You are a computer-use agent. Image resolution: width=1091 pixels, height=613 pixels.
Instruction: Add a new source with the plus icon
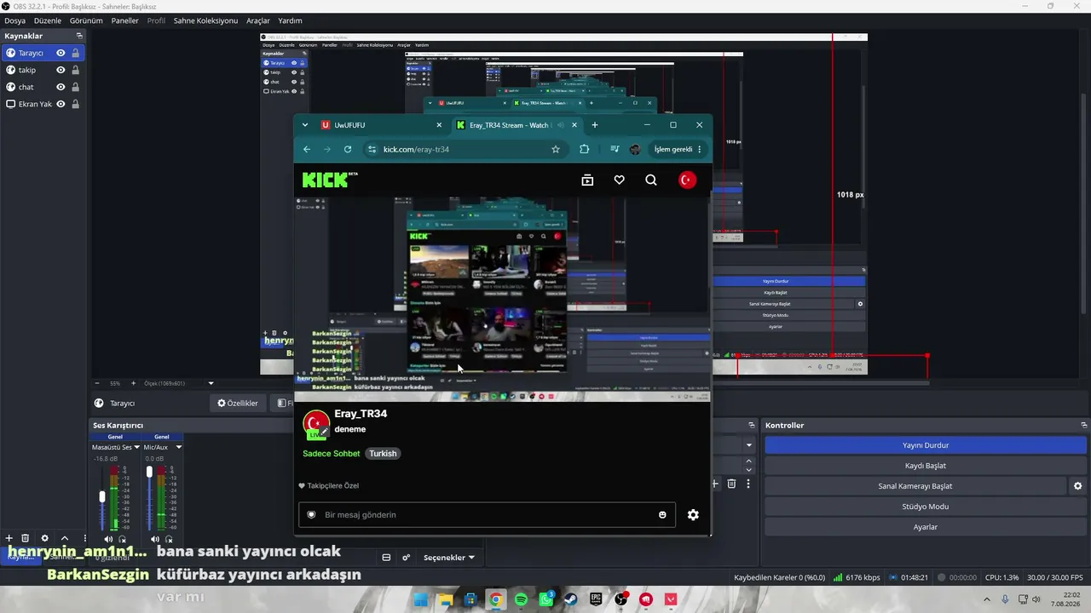coord(9,538)
